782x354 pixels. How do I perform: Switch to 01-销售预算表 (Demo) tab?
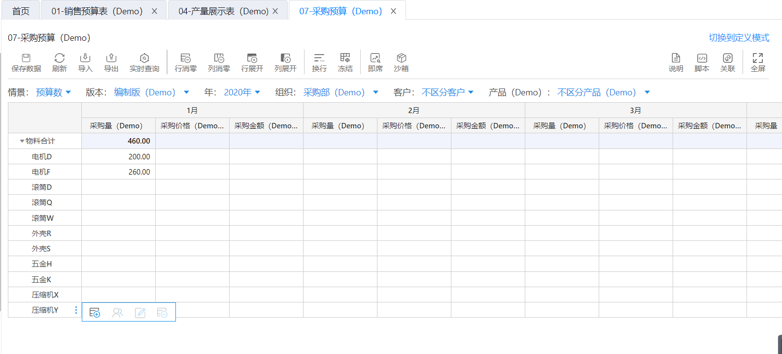(97, 11)
